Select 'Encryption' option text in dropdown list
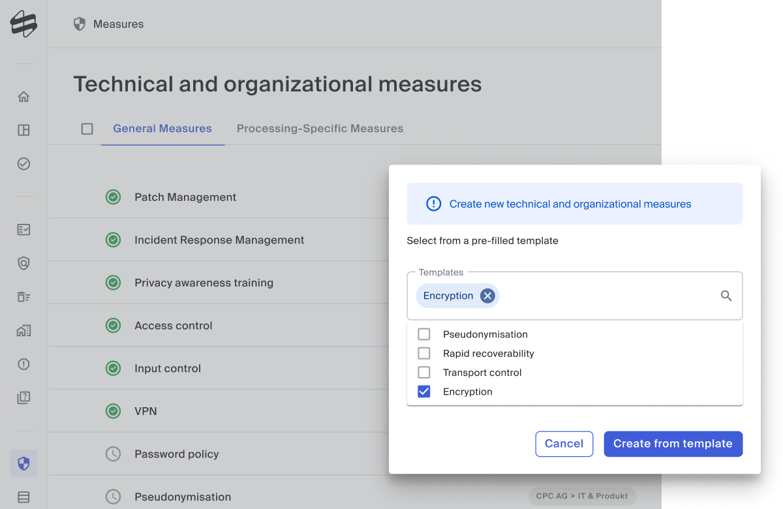The image size is (783, 509). pos(468,392)
